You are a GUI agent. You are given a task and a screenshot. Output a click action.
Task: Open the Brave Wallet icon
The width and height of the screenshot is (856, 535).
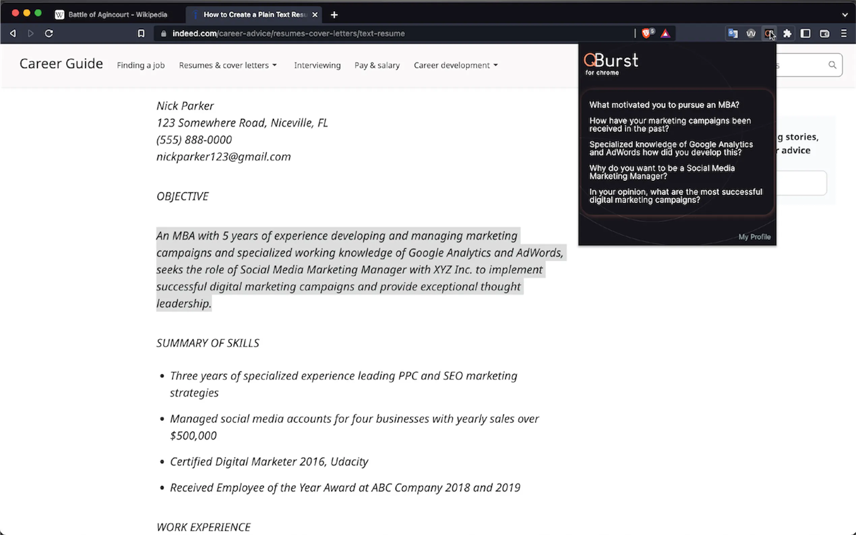pos(825,33)
